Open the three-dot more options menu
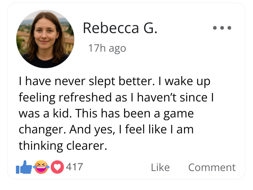This screenshot has height=190, width=253. (x=222, y=28)
